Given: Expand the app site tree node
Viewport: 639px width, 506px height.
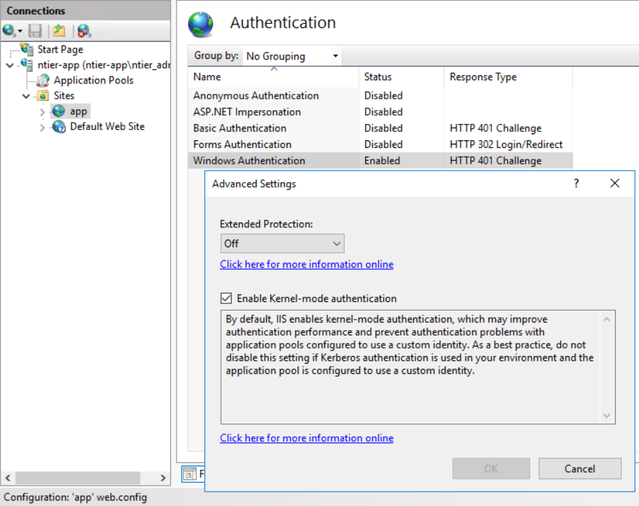Looking at the screenshot, I should [x=42, y=112].
